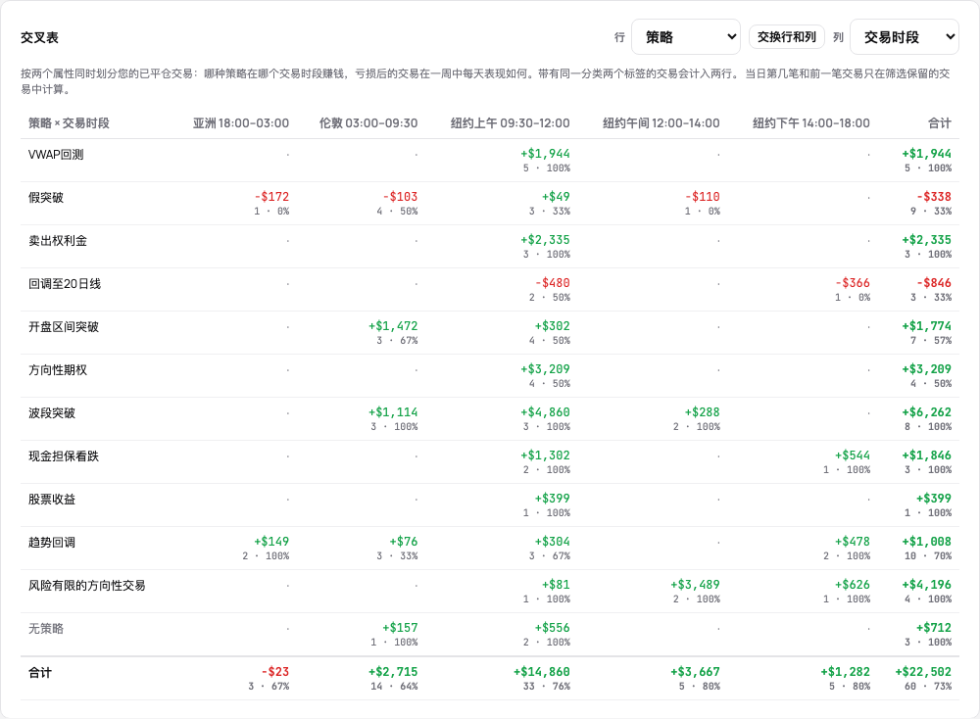Click the +$4,860 cell in 波段突破 row

(545, 412)
